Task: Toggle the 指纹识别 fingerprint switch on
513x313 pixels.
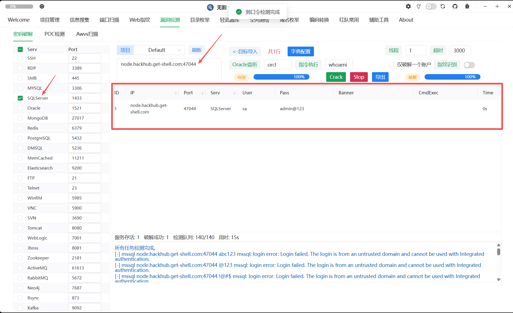Action: click(469, 65)
